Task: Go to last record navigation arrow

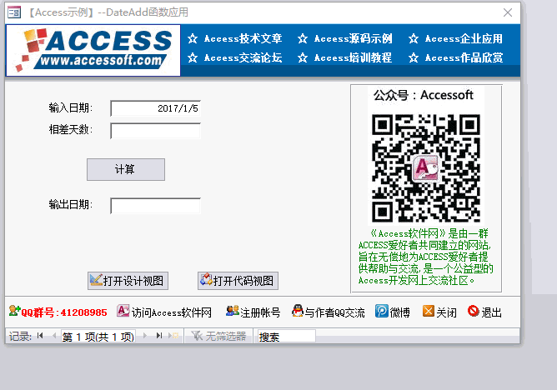Action: [x=159, y=335]
